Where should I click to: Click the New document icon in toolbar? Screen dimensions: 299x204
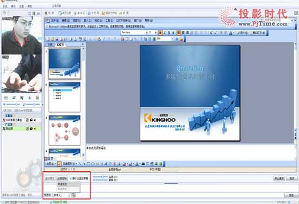pos(48,39)
